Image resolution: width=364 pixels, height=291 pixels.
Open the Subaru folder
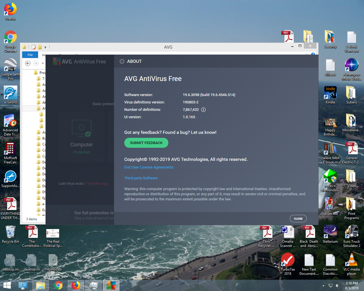point(351,95)
